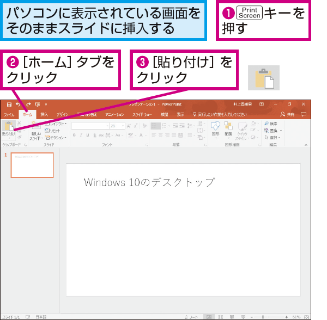This screenshot has width=327, height=320.
Task: Click the spell check icon in status bar
Action: pos(28,317)
